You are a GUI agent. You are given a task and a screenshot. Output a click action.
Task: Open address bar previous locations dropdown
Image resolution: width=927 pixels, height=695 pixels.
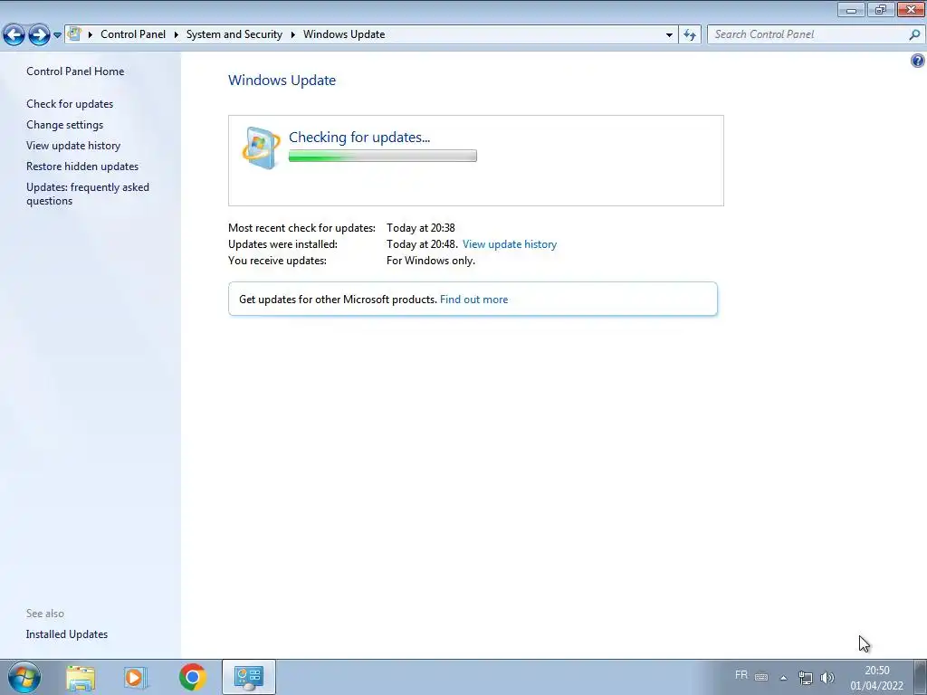click(669, 34)
